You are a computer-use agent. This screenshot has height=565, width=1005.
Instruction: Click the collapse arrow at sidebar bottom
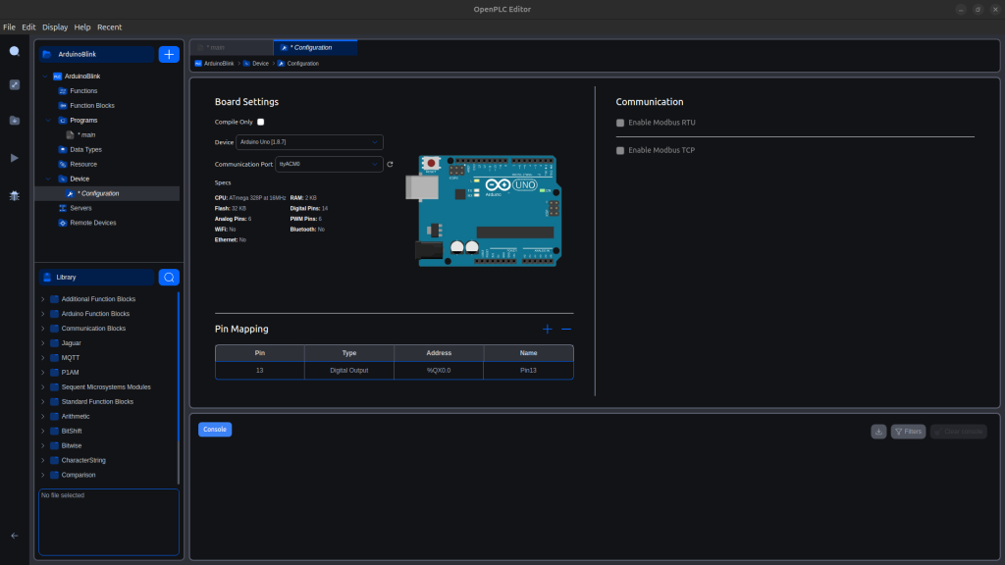tap(14, 536)
